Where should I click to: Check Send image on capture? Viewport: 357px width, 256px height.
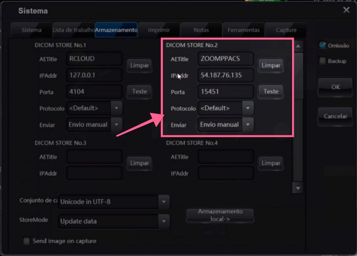click(27, 241)
